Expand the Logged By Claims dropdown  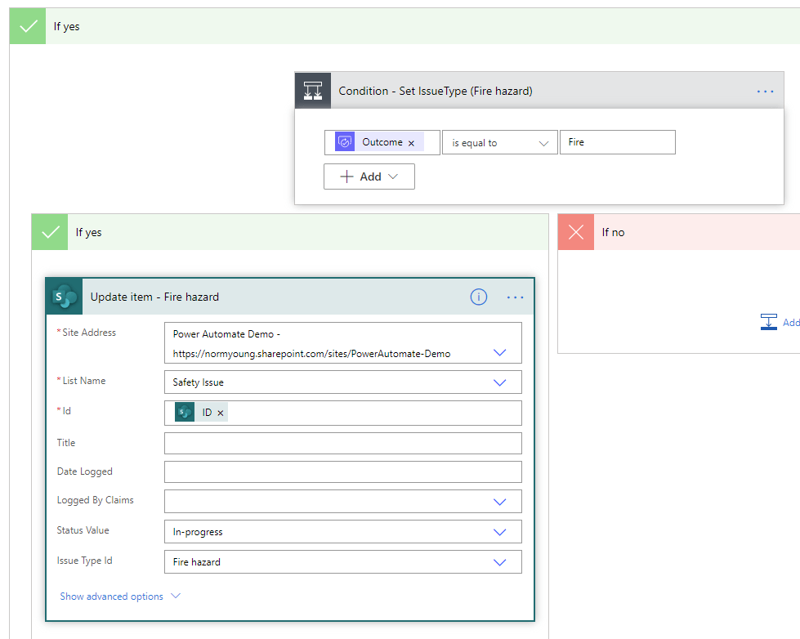coord(500,502)
